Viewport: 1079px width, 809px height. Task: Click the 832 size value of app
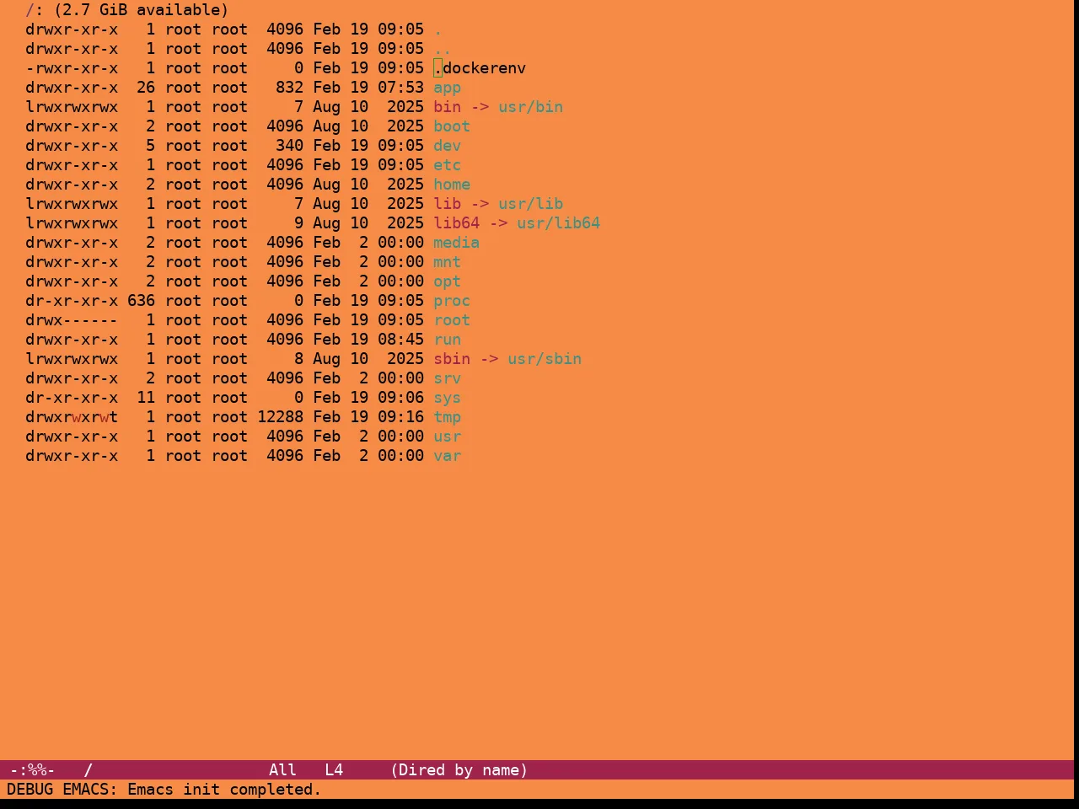[289, 88]
